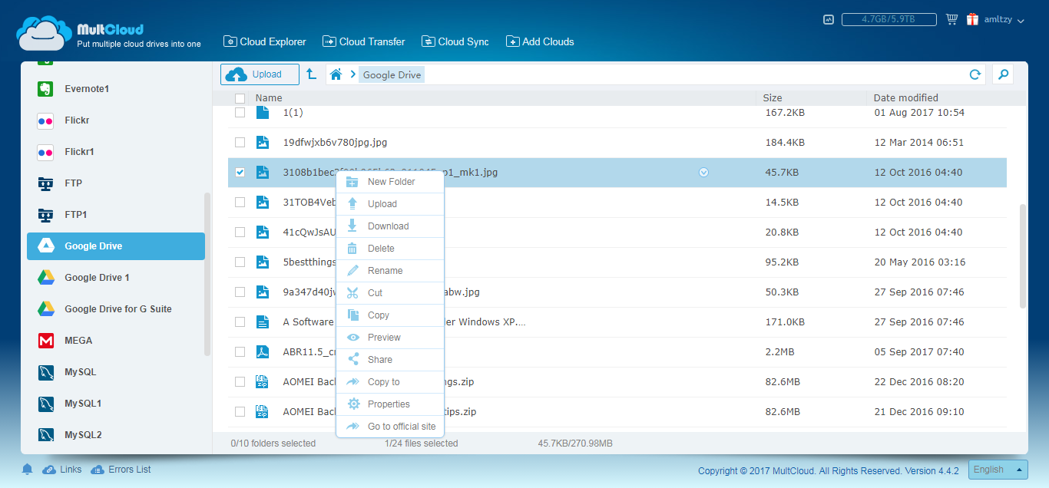The width and height of the screenshot is (1049, 488).
Task: Click the storage usage bar 4.7GB/5.9TB
Action: (x=889, y=20)
